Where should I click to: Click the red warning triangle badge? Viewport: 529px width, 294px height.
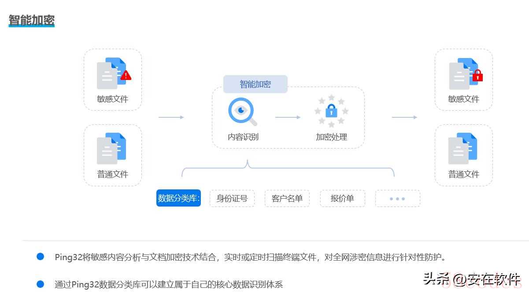coord(126,76)
